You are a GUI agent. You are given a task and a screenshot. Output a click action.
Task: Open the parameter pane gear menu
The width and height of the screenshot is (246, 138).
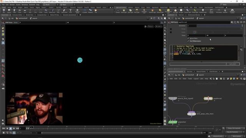pyautogui.click(x=232, y=22)
